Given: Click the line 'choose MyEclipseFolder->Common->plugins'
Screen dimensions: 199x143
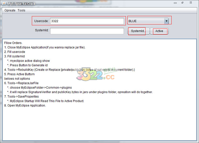Looking at the screenshot, I should pyautogui.click(x=40, y=88).
